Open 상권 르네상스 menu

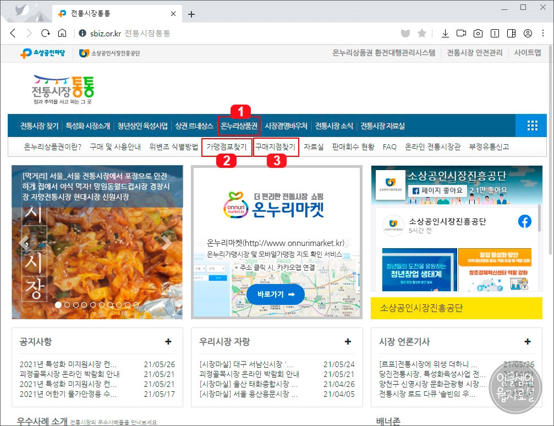tap(194, 126)
